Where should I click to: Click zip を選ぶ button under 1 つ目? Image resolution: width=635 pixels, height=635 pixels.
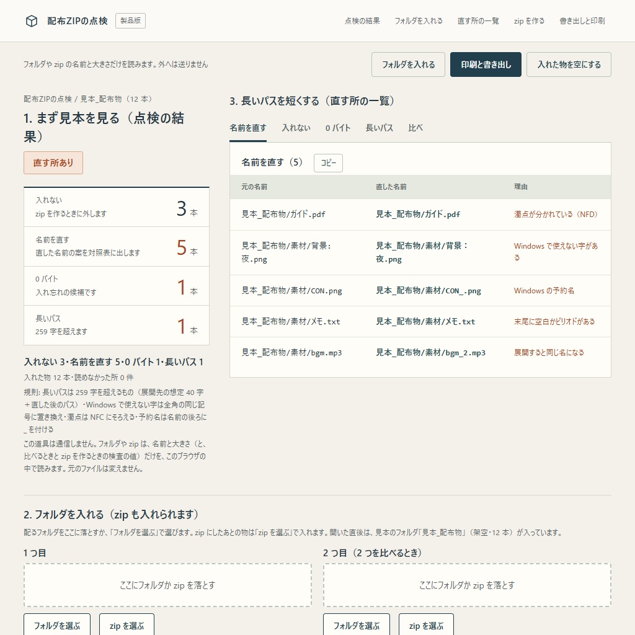point(127,626)
